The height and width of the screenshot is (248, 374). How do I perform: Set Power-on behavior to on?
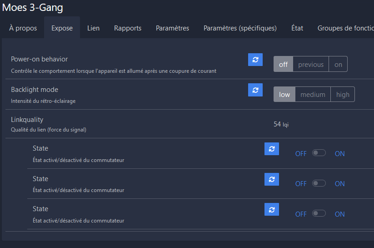338,64
